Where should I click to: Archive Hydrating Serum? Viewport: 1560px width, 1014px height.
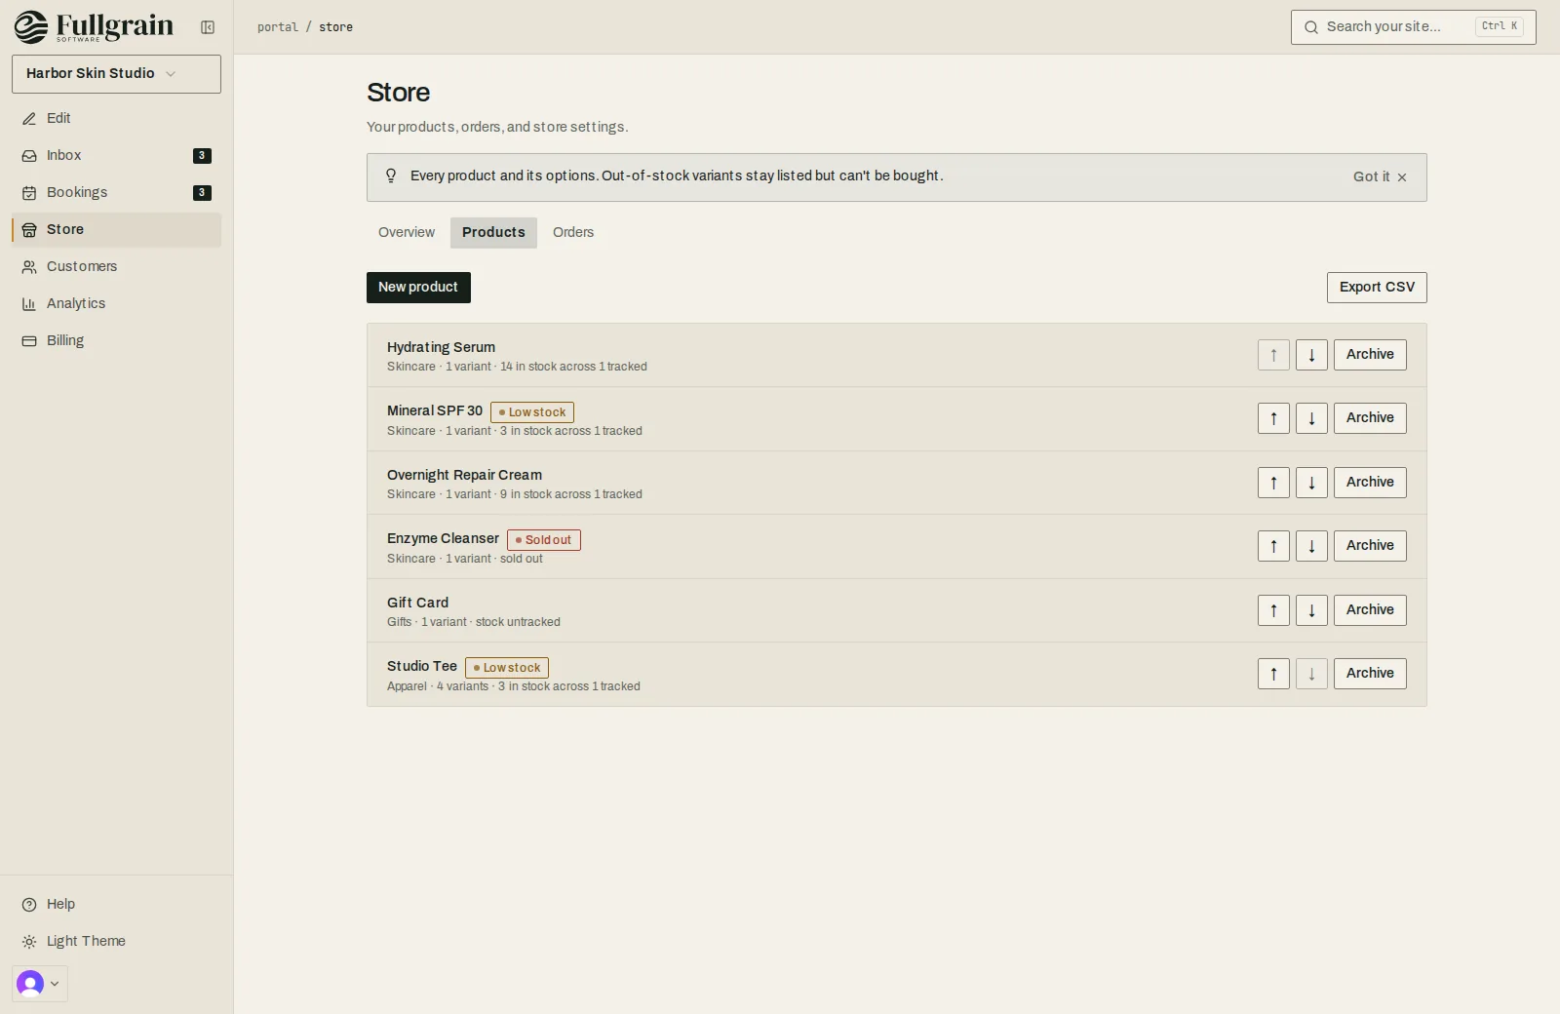(x=1370, y=355)
